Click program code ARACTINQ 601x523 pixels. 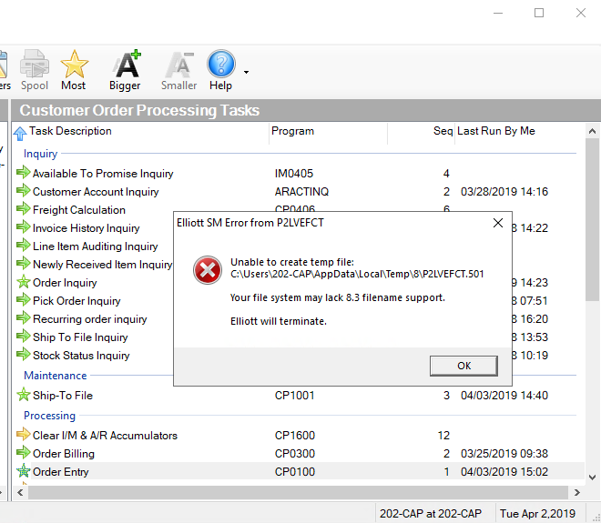301,192
